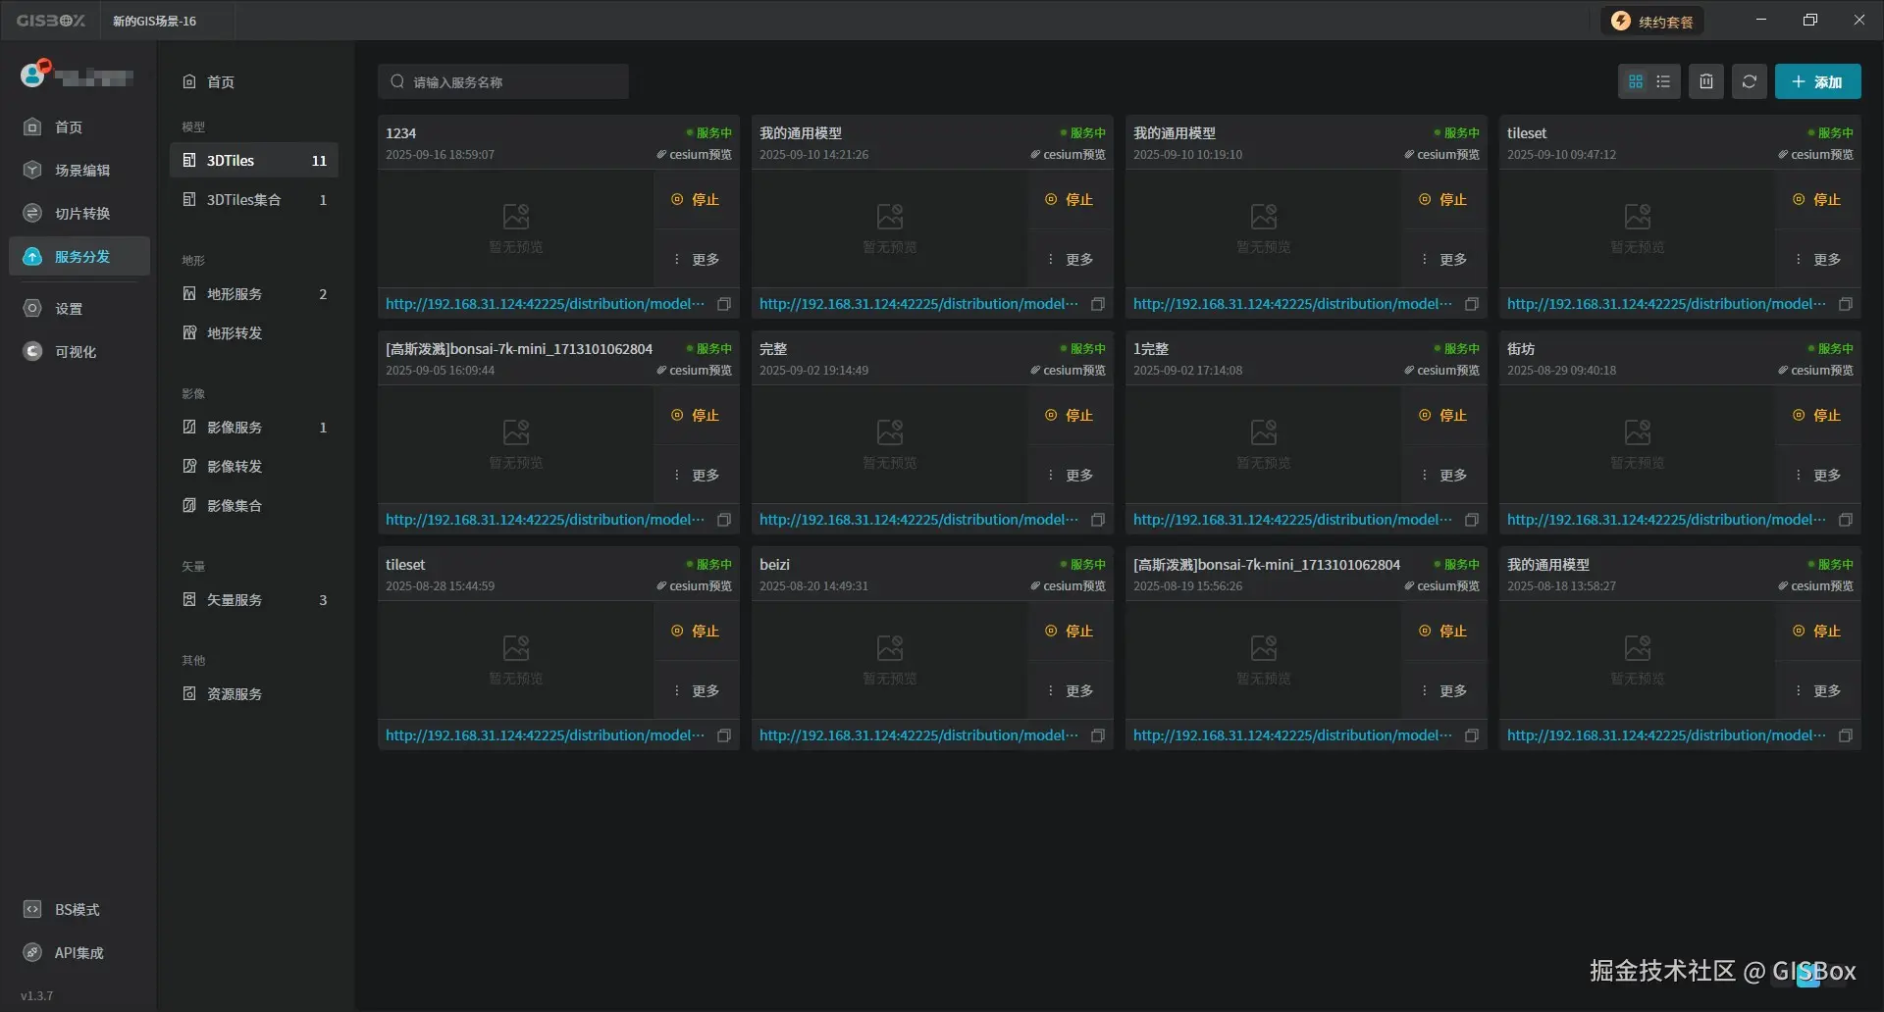Switch to list view layout
This screenshot has width=1884, height=1012.
coord(1663,82)
